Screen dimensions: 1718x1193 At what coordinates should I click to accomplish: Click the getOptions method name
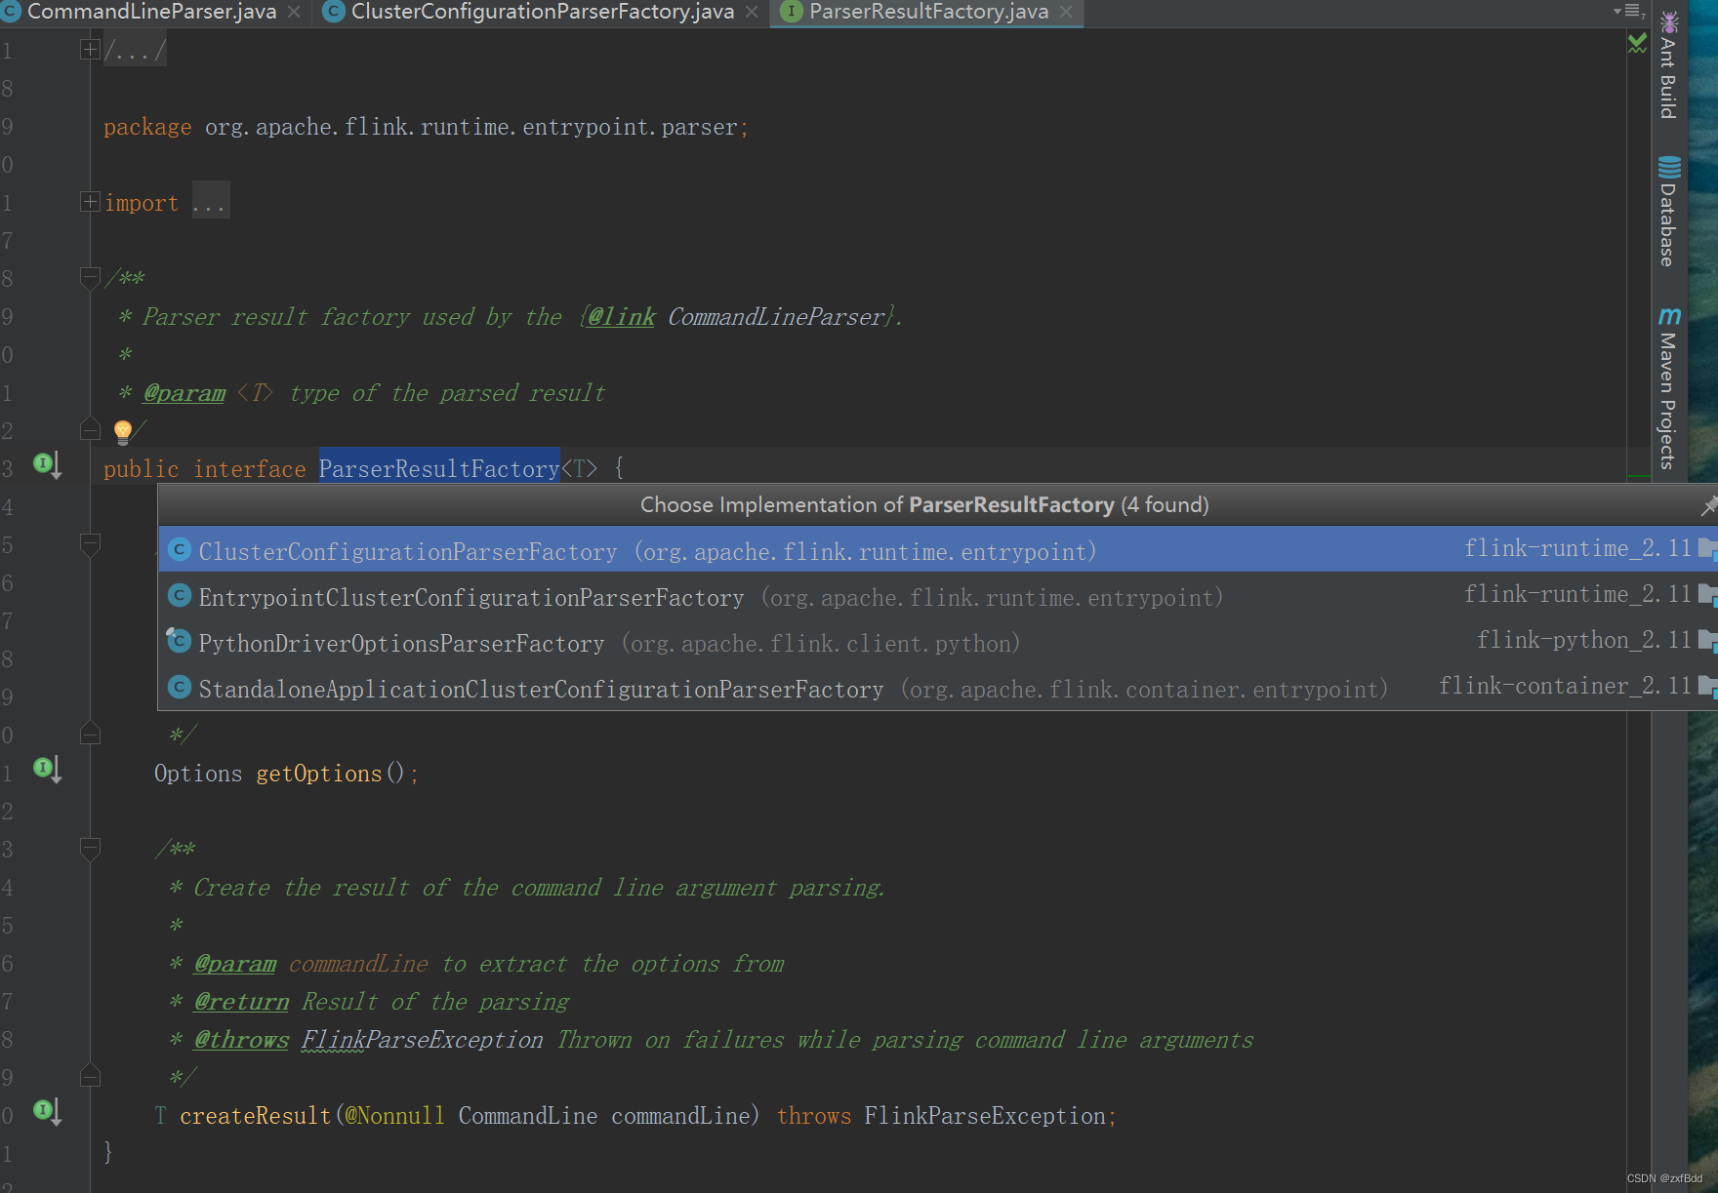[319, 774]
